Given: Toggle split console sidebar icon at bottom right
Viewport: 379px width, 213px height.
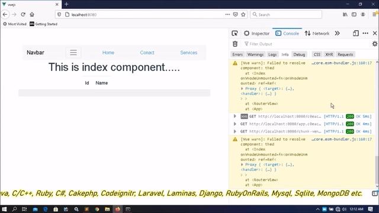Looking at the screenshot, I should pos(375,193).
